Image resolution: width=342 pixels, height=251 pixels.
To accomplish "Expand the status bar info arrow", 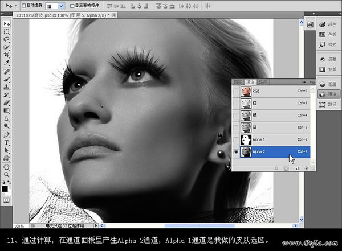I will 96,225.
